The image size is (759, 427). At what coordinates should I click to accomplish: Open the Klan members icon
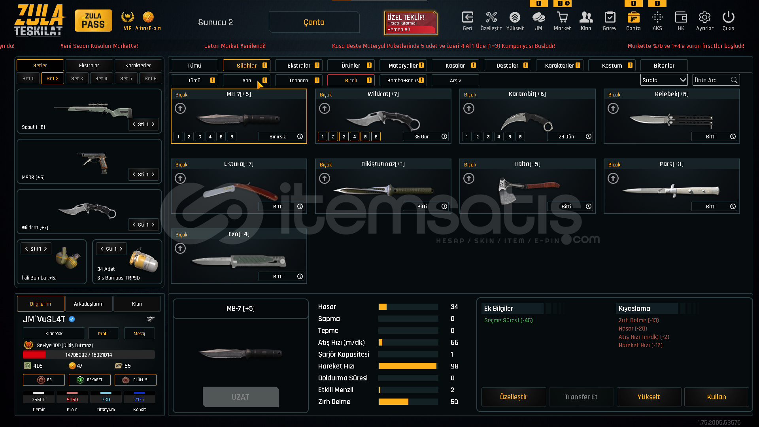pos(586,17)
